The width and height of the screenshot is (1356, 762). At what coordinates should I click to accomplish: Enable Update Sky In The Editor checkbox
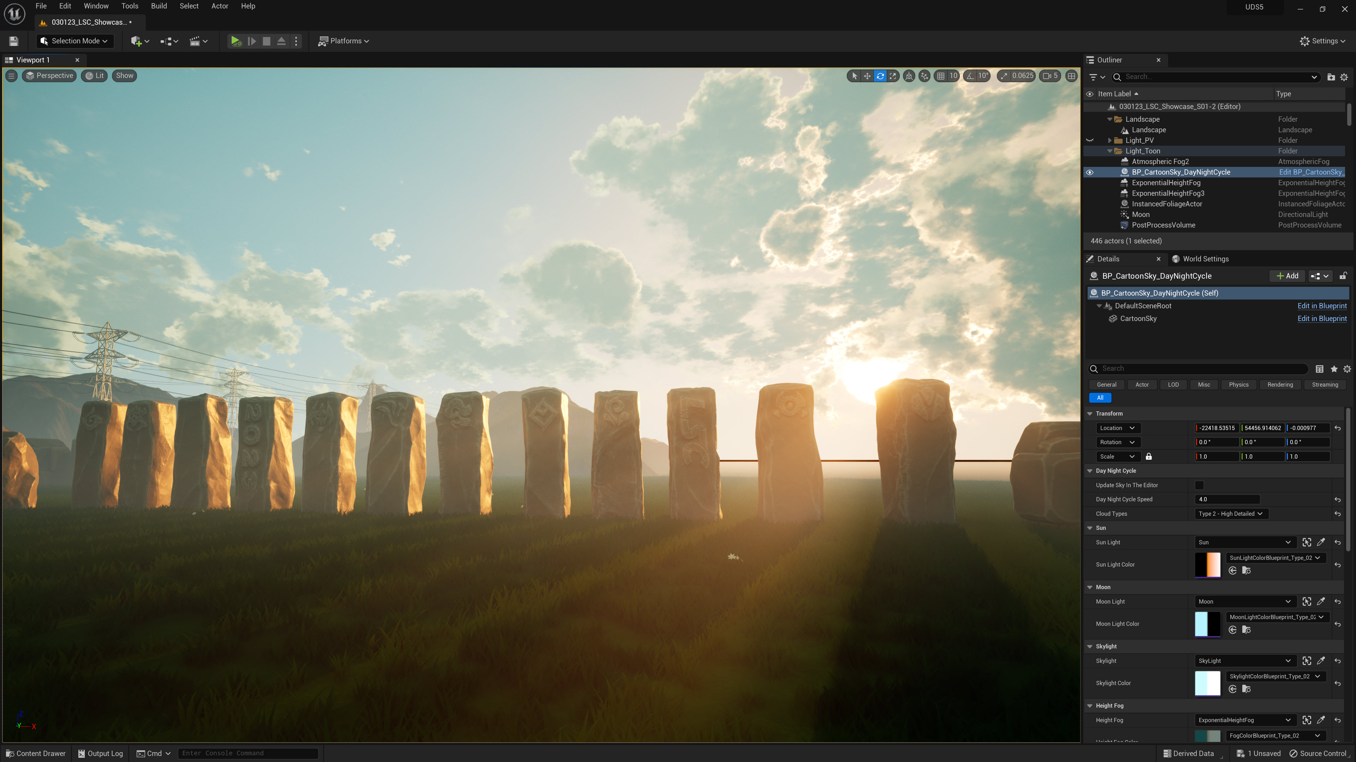(1199, 485)
